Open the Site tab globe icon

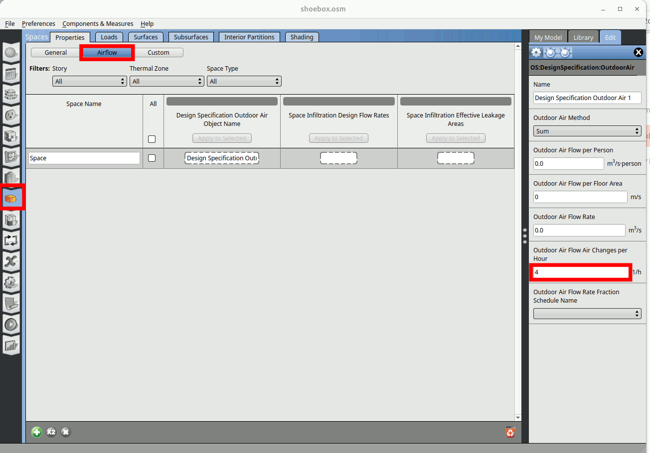(11, 53)
